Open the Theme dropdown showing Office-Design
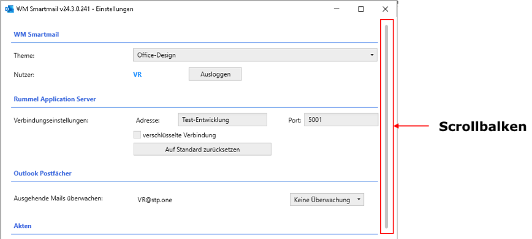The width and height of the screenshot is (532, 239). coord(255,55)
